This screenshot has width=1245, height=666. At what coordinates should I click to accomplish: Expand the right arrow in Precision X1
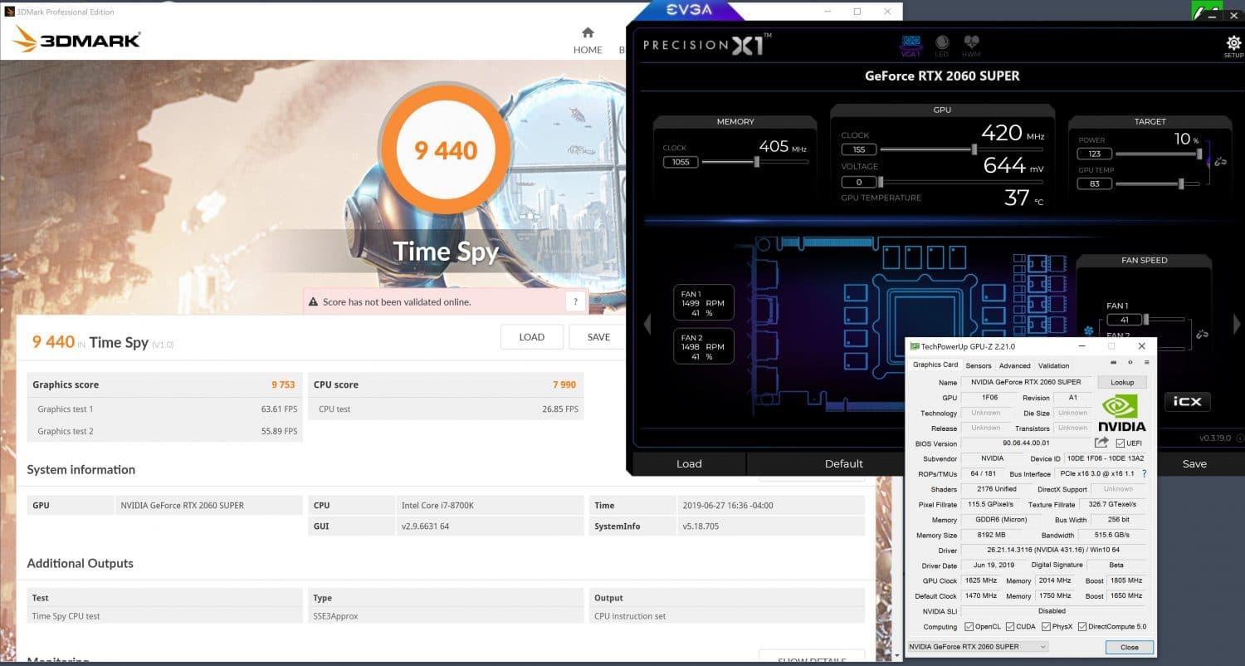[1237, 324]
